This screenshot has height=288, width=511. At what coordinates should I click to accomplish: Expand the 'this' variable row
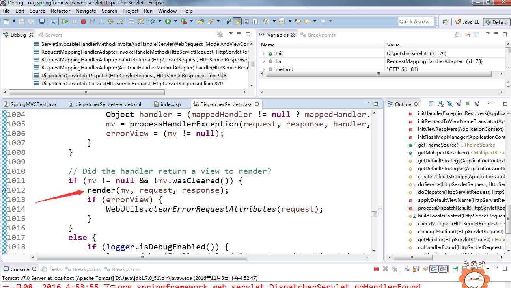pyautogui.click(x=263, y=53)
